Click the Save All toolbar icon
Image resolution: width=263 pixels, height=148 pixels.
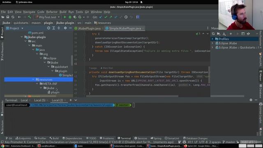click(x=8, y=17)
